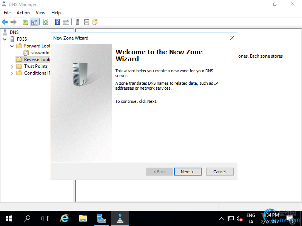Click the Refresh toolbar icon
Screen dimensions: 302x226
point(46,22)
